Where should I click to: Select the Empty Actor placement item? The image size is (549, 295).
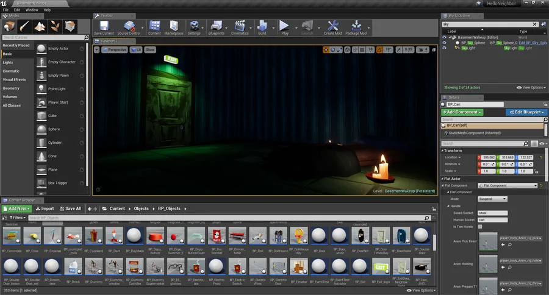pos(60,49)
